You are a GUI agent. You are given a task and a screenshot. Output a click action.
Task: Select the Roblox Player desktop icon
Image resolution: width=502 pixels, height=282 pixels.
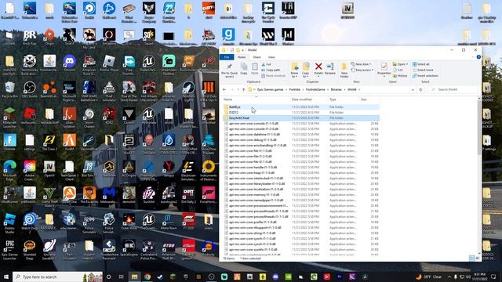109,63
